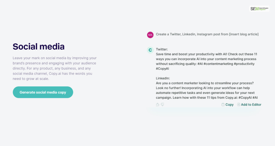
Task: Click the Social media heading
Action: pyautogui.click(x=39, y=46)
